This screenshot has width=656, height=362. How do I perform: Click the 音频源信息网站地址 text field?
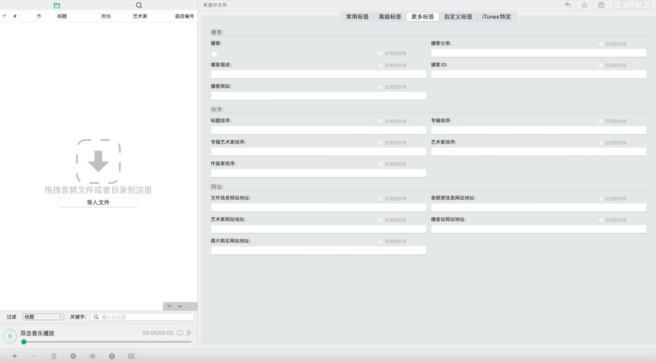click(539, 207)
